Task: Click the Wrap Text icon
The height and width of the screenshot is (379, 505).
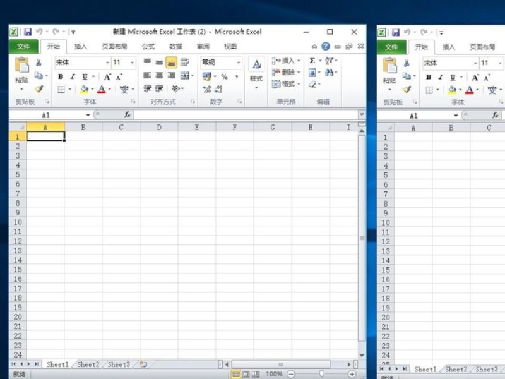Action: (x=184, y=63)
